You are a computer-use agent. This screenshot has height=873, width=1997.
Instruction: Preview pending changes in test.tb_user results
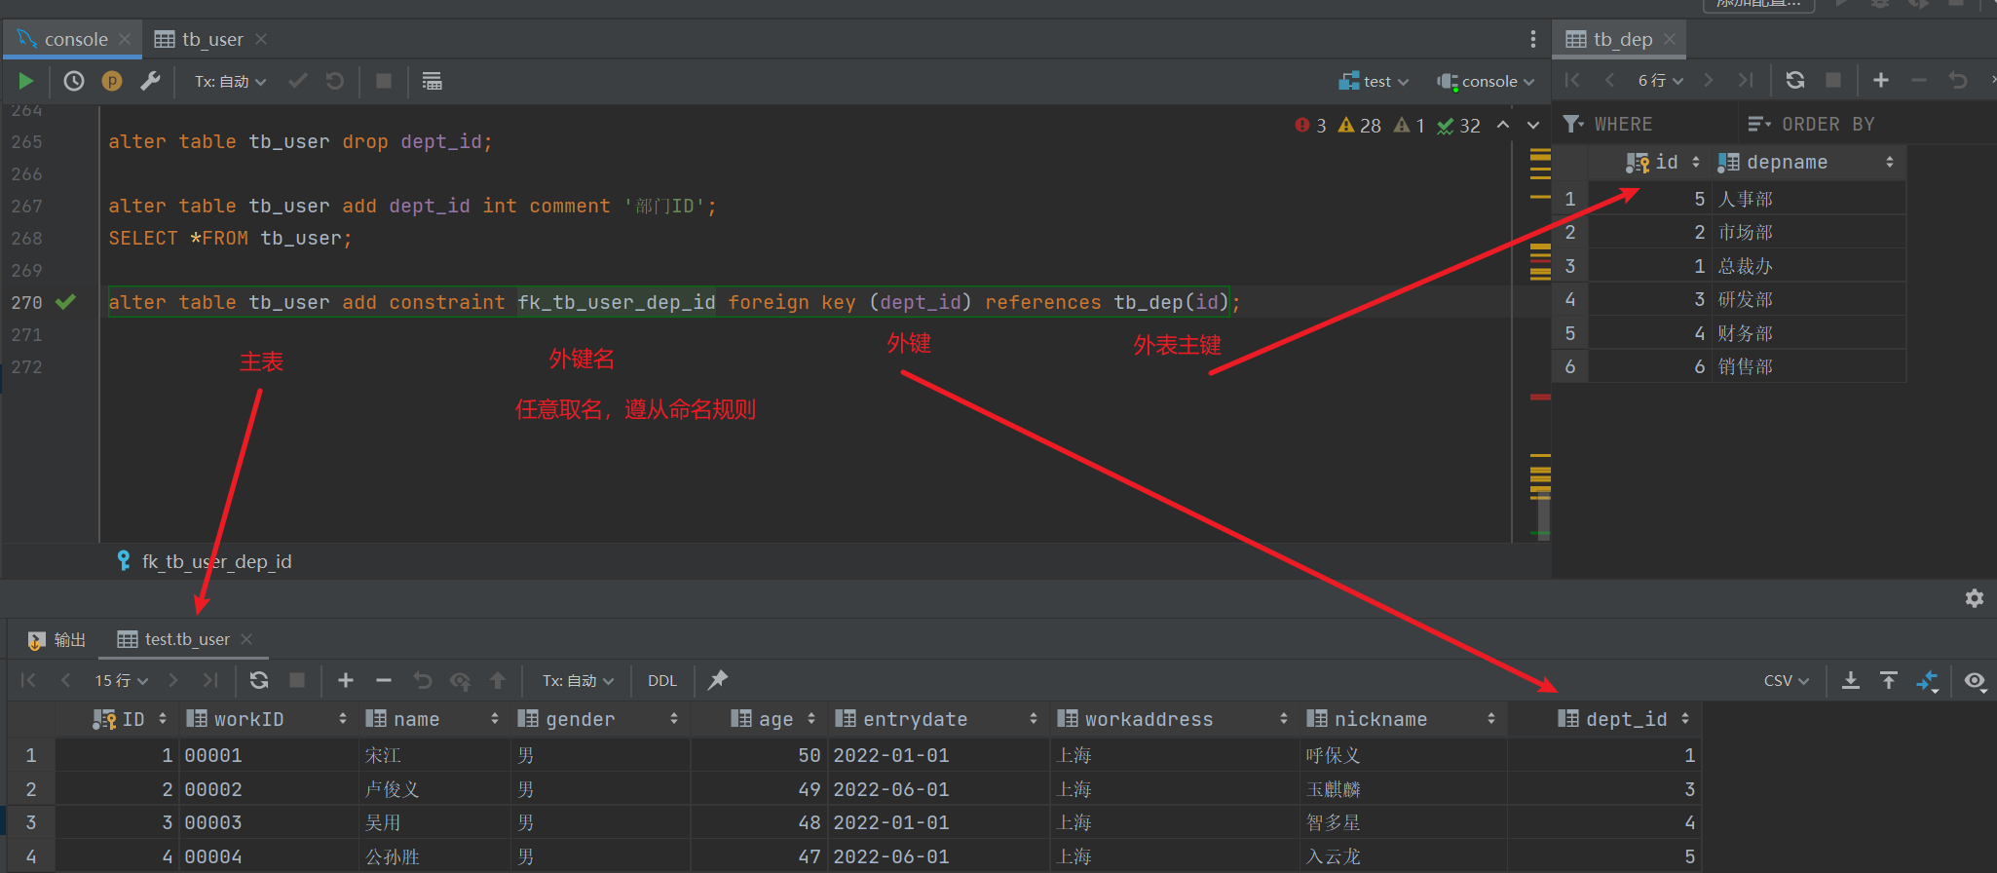point(460,680)
